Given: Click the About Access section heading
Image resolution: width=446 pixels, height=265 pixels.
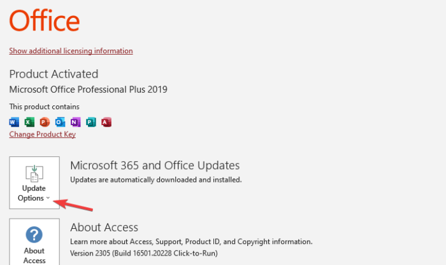Looking at the screenshot, I should coord(104,228).
